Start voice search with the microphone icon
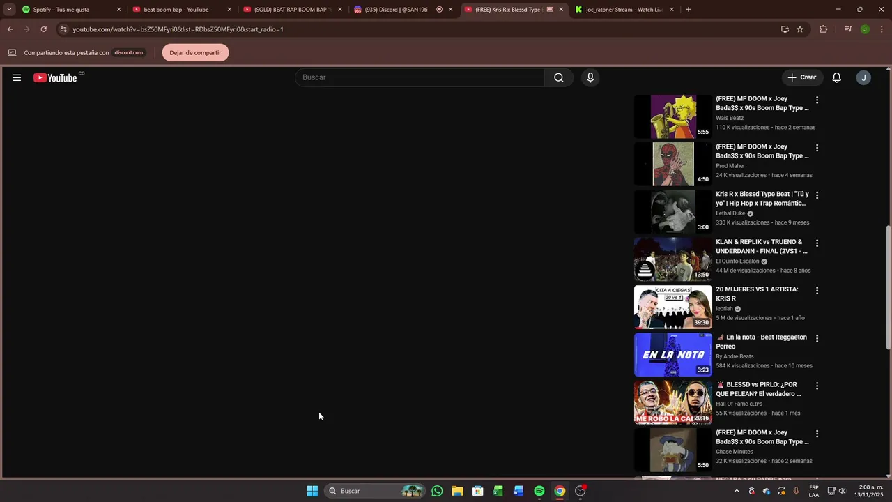Viewport: 892px width, 502px height. 590,77
